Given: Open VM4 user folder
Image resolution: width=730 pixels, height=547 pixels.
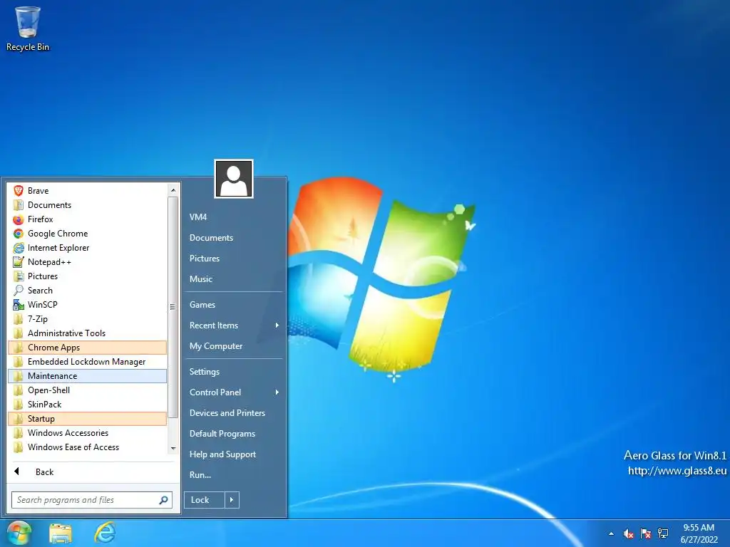Looking at the screenshot, I should point(198,217).
